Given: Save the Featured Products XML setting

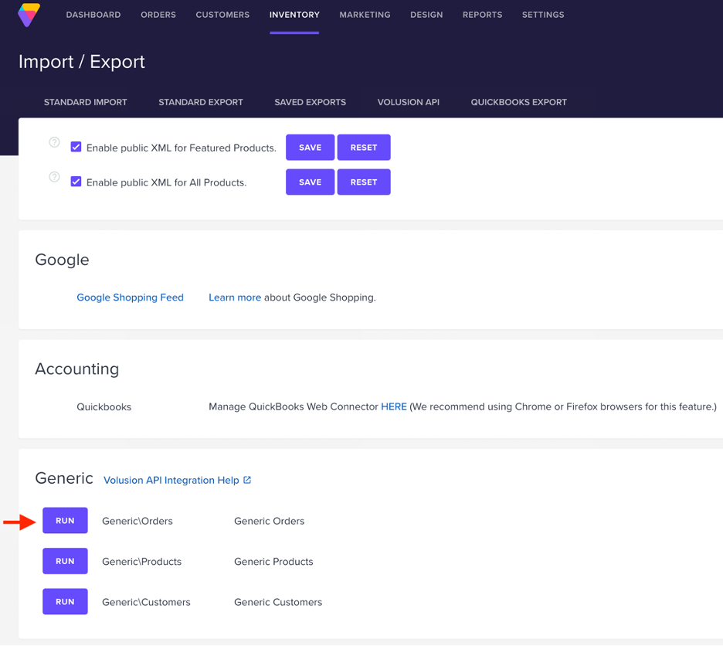Looking at the screenshot, I should (x=310, y=147).
